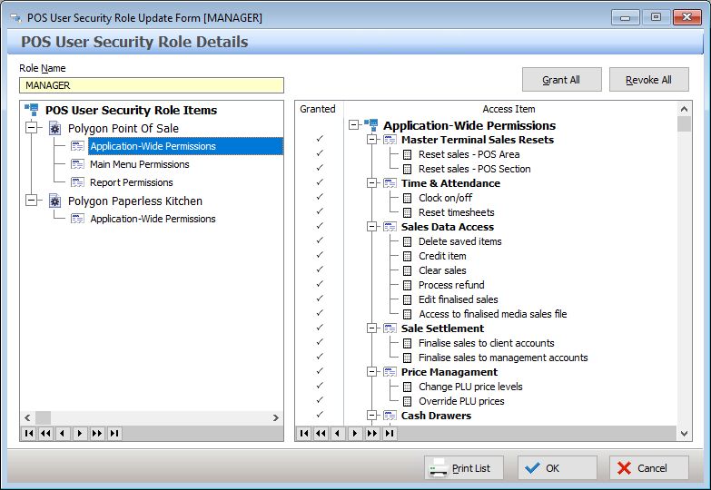Discard changes with the Cancel button
This screenshot has height=490, width=711.
click(x=649, y=468)
